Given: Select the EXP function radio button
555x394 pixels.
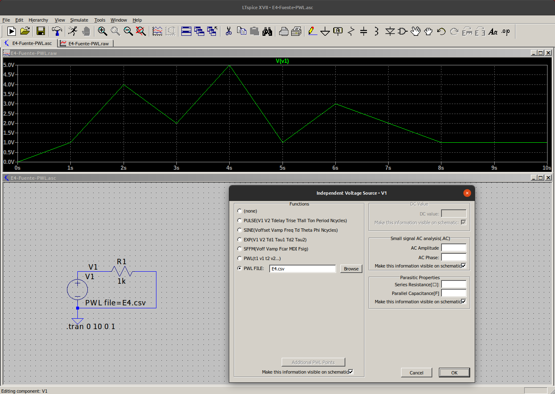Looking at the screenshot, I should point(240,240).
